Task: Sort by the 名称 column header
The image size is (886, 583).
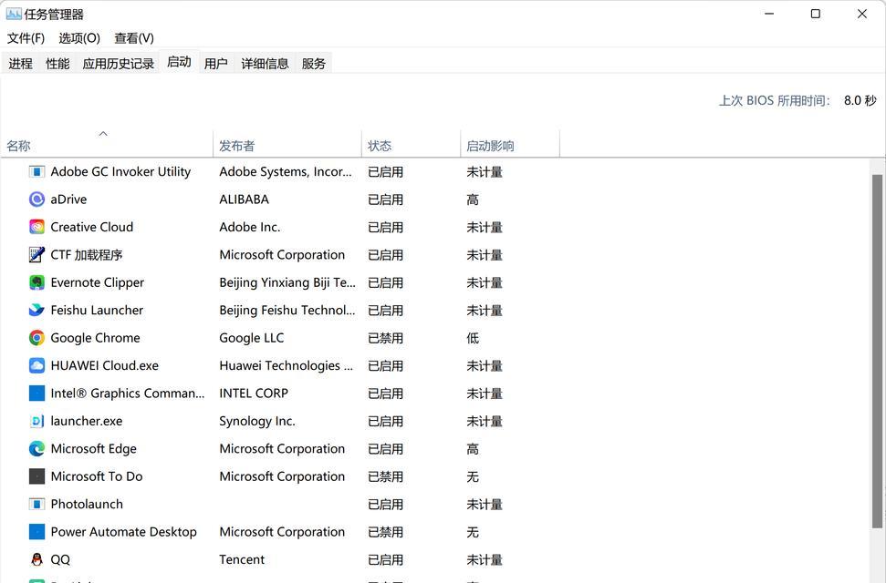Action: [107, 144]
